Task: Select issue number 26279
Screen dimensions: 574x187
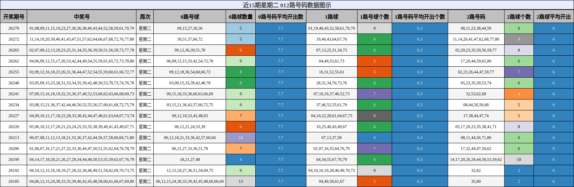Action: click(x=14, y=28)
